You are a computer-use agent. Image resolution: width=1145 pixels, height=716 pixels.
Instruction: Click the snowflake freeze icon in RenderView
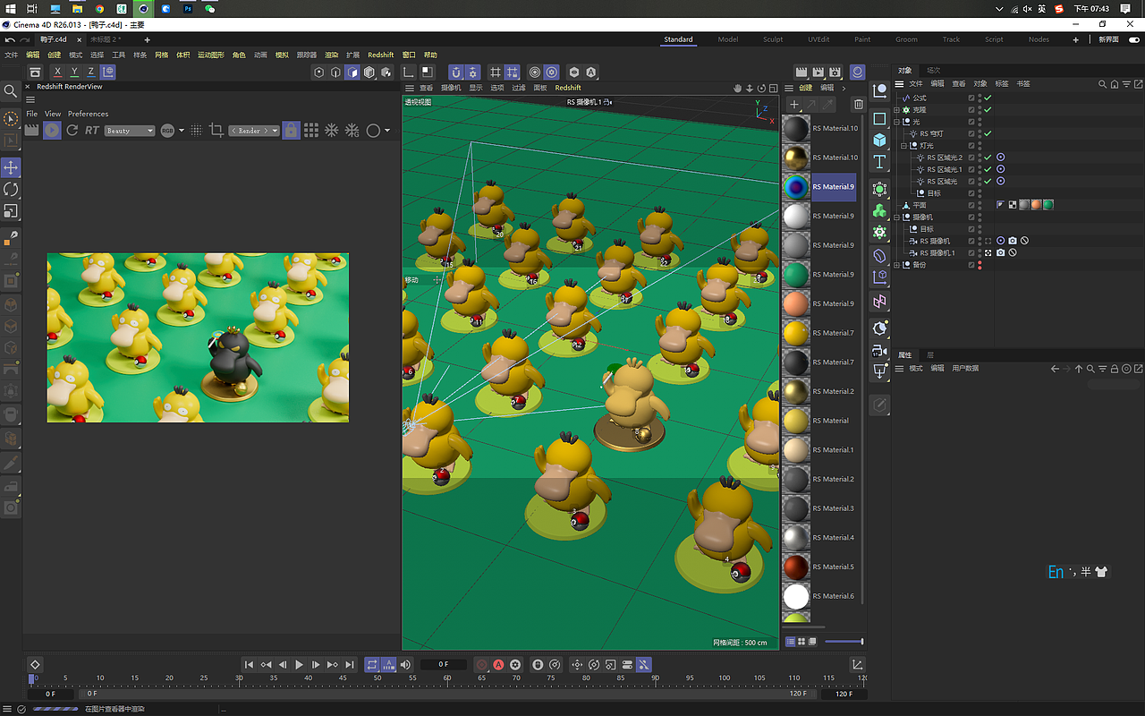331,131
